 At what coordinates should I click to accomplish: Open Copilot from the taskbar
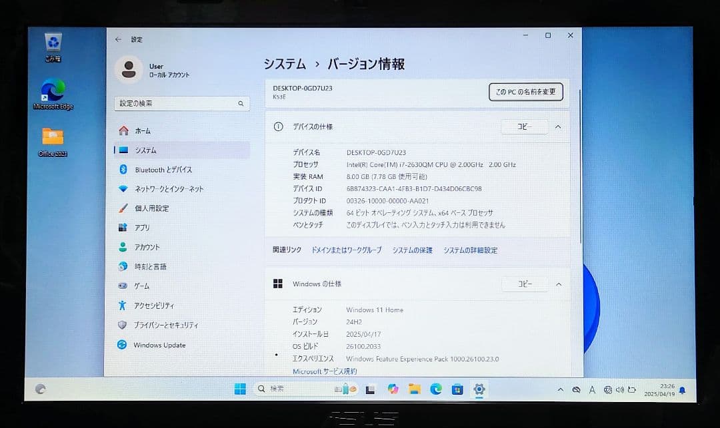click(x=393, y=389)
